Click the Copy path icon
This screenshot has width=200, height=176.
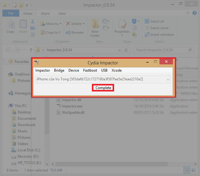(33, 28)
